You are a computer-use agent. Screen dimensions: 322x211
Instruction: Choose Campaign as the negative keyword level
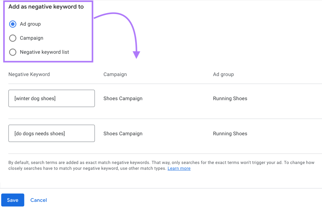point(13,38)
